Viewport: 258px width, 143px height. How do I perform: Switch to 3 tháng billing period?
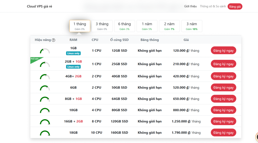tap(102, 26)
